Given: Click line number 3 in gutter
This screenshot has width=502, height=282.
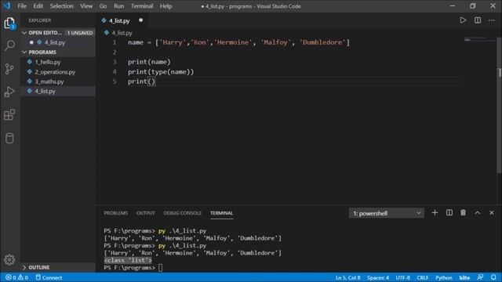Looking at the screenshot, I should pyautogui.click(x=115, y=62).
